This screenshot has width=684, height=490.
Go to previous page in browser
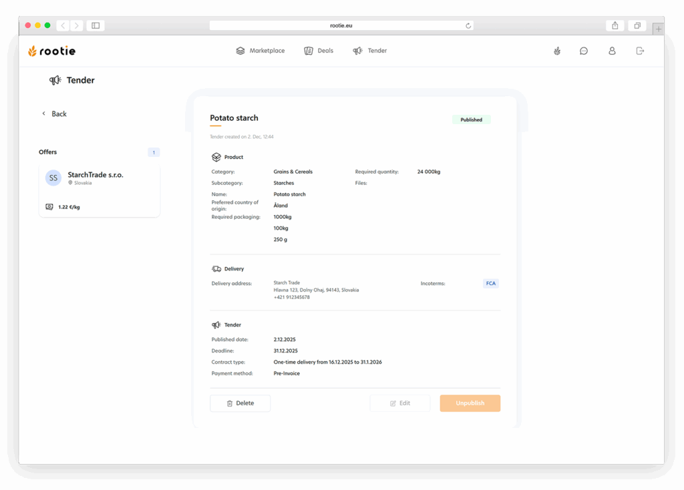click(63, 25)
